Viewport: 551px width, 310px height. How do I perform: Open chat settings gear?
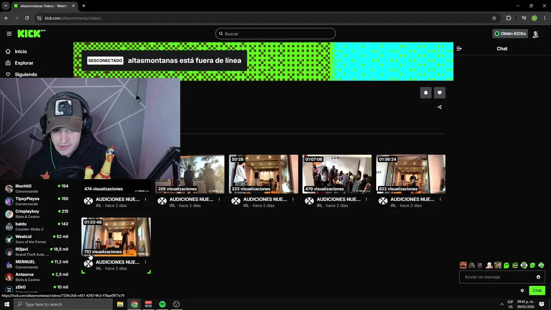coord(522,291)
